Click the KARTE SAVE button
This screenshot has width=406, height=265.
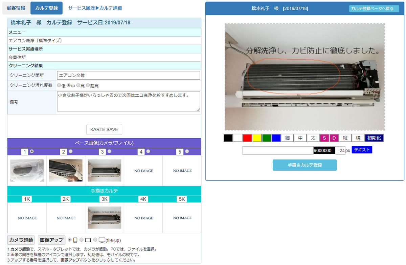pos(104,129)
